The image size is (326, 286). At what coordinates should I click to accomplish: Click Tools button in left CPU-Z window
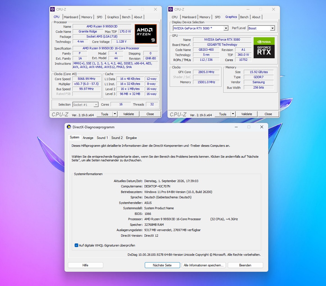coord(105,114)
